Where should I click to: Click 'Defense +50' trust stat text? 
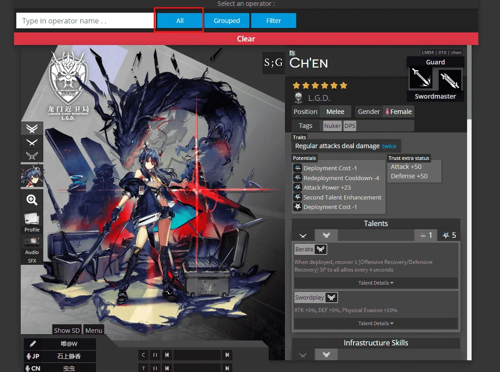(409, 176)
